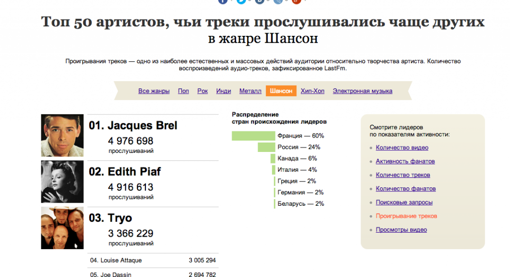Image resolution: width=510 pixels, height=277 pixels.
Task: Open the Количество видео ranking link
Action: [402, 147]
